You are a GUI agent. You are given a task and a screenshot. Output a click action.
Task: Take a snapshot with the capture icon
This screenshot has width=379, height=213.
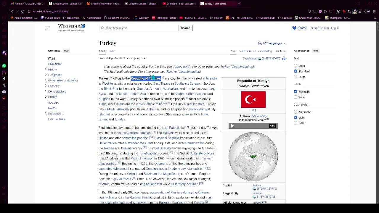point(315,11)
